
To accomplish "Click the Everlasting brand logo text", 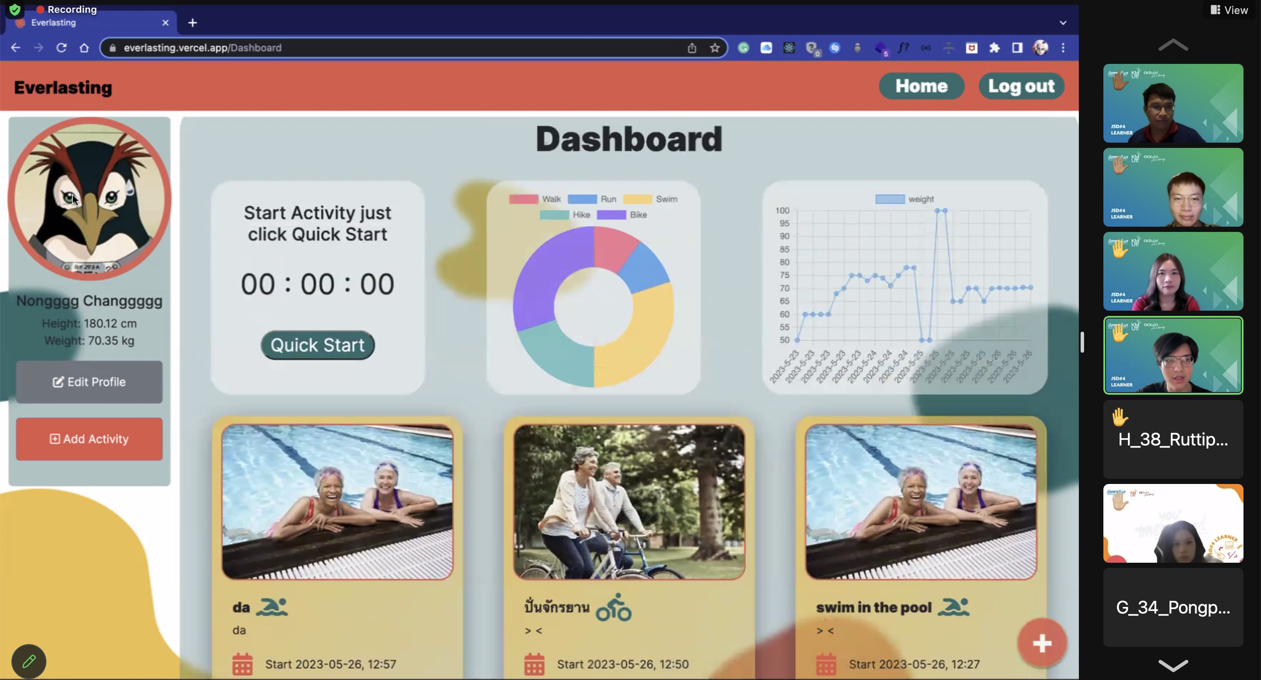I will 63,88.
